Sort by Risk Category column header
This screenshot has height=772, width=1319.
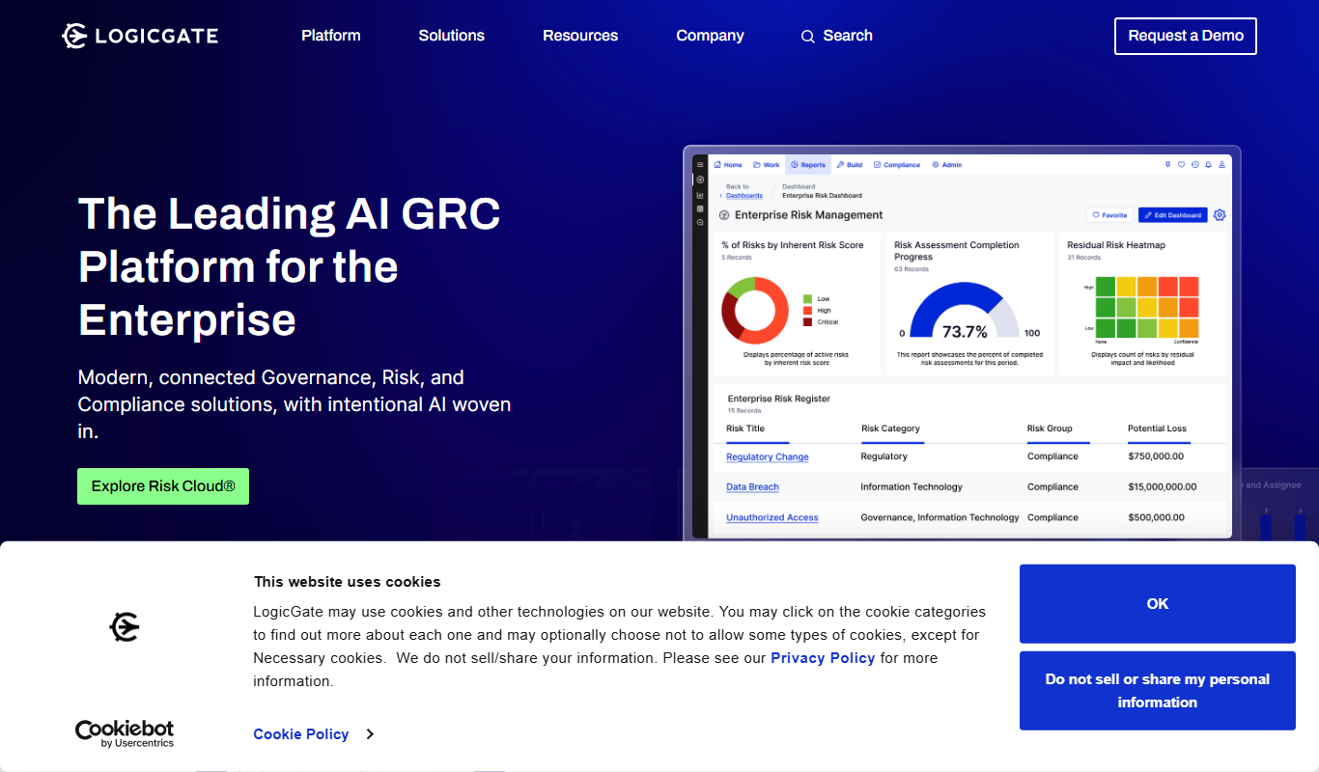890,428
